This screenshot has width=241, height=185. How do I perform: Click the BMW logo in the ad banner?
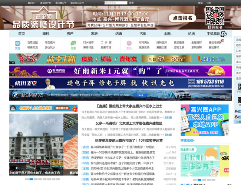pyautogui.click(x=15, y=95)
